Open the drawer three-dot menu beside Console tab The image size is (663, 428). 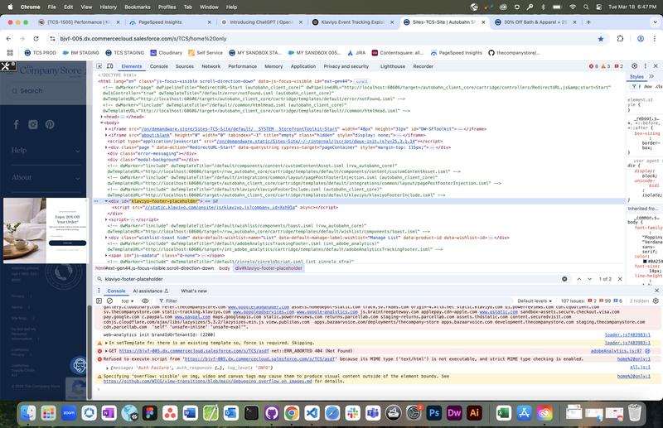(x=99, y=291)
